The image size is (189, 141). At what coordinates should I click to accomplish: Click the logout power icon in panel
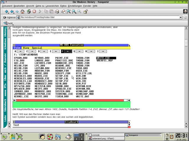(x=167, y=139)
